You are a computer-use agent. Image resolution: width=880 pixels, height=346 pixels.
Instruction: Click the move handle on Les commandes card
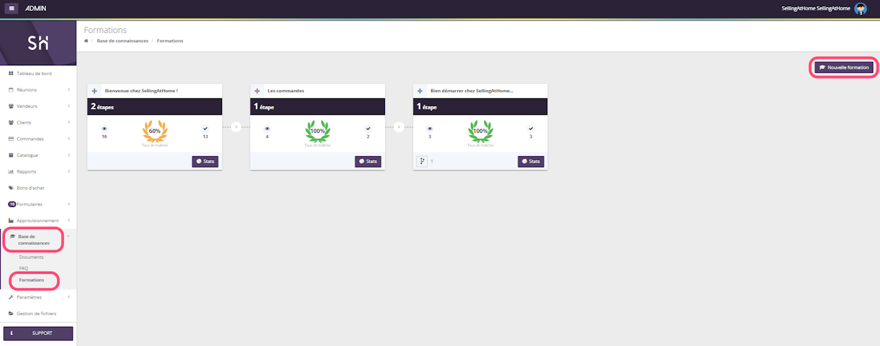257,91
